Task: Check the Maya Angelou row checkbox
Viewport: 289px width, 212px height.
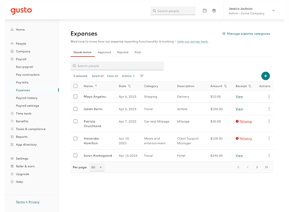Action: point(76,97)
